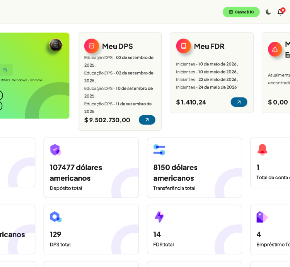Click the DPS total label
290x267 pixels.
tap(60, 245)
